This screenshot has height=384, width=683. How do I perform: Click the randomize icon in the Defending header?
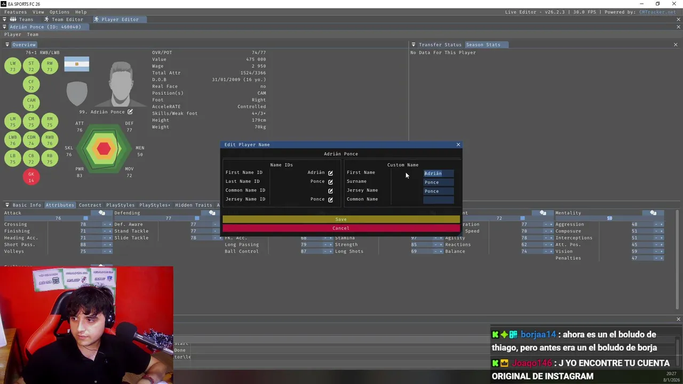coord(212,213)
